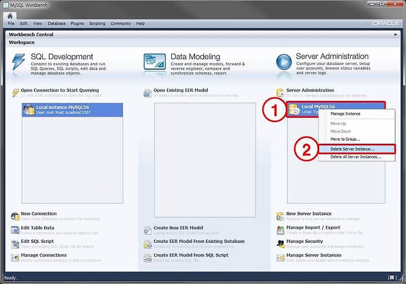Viewport: 406px width, 284px height.
Task: Click the New Server Instance icon
Action: click(x=280, y=216)
